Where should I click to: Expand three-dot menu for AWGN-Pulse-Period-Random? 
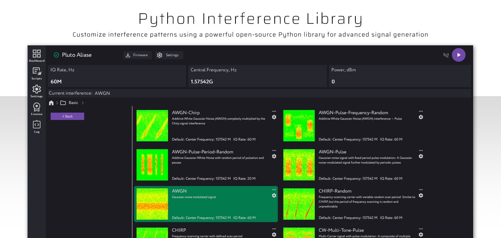(x=274, y=150)
